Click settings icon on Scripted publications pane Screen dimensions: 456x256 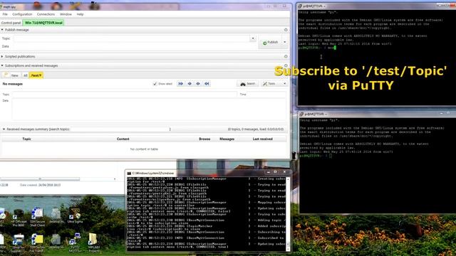[x=286, y=57]
